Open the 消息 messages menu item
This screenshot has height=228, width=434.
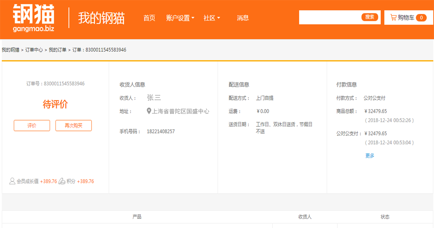click(x=243, y=18)
